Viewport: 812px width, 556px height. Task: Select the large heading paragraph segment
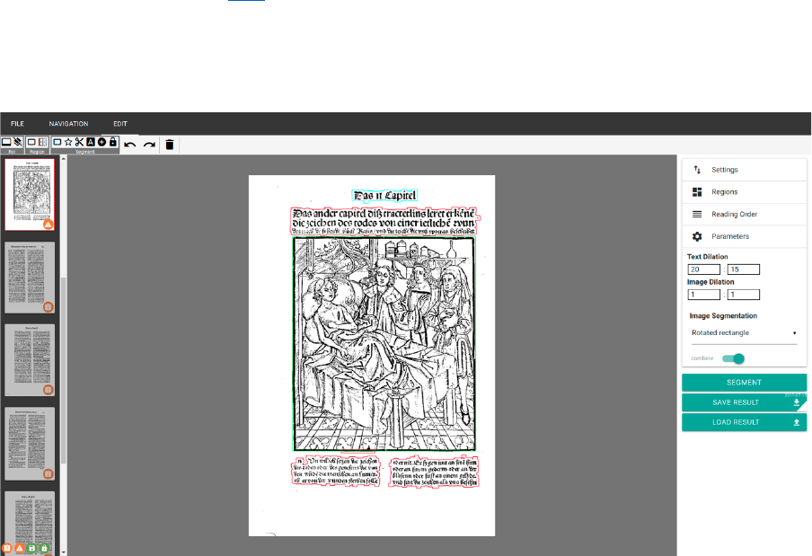[384, 221]
